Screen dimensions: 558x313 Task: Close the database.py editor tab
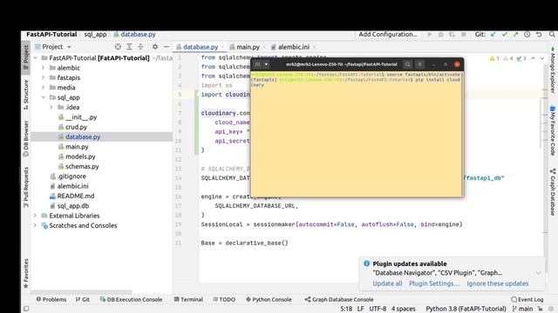(x=223, y=47)
